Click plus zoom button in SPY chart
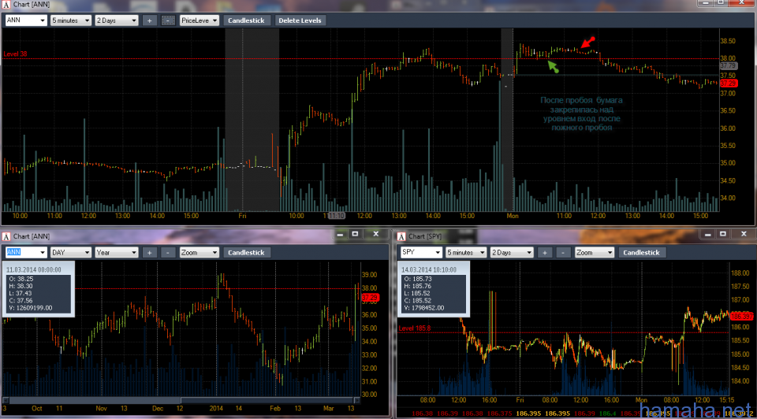Viewport: 757px width, 419px height. (545, 252)
